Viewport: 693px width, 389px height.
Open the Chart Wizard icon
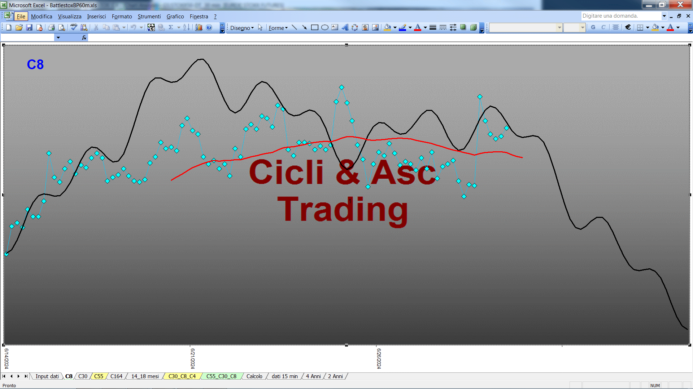tap(199, 27)
